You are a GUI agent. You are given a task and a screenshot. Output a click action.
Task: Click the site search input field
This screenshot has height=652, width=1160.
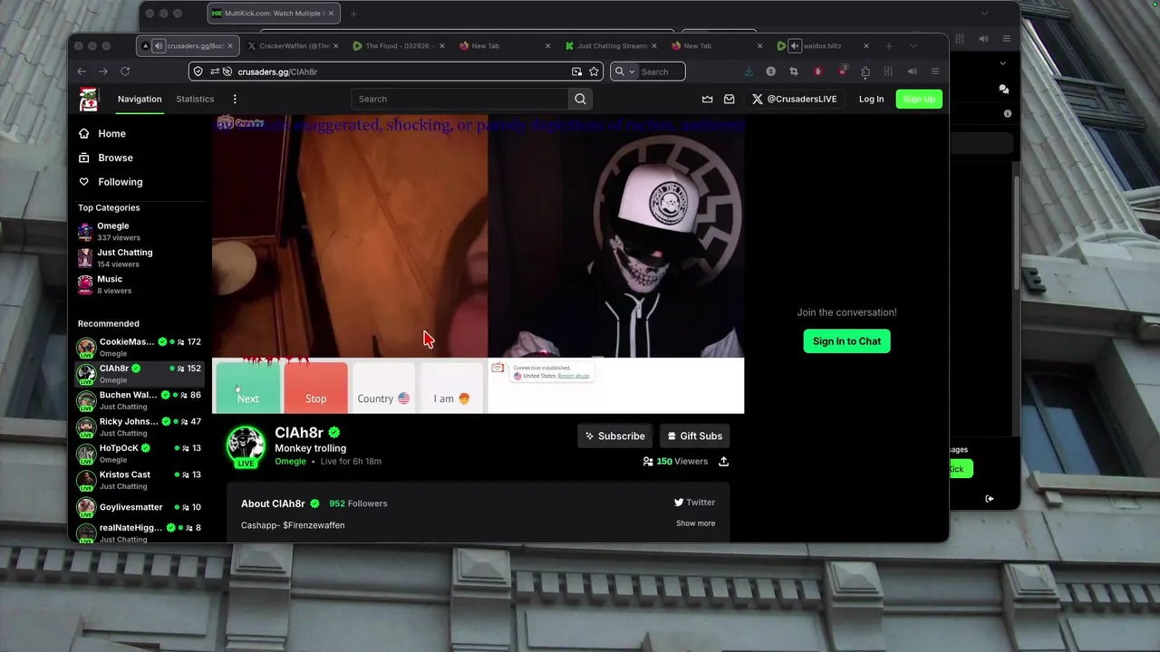click(x=460, y=99)
